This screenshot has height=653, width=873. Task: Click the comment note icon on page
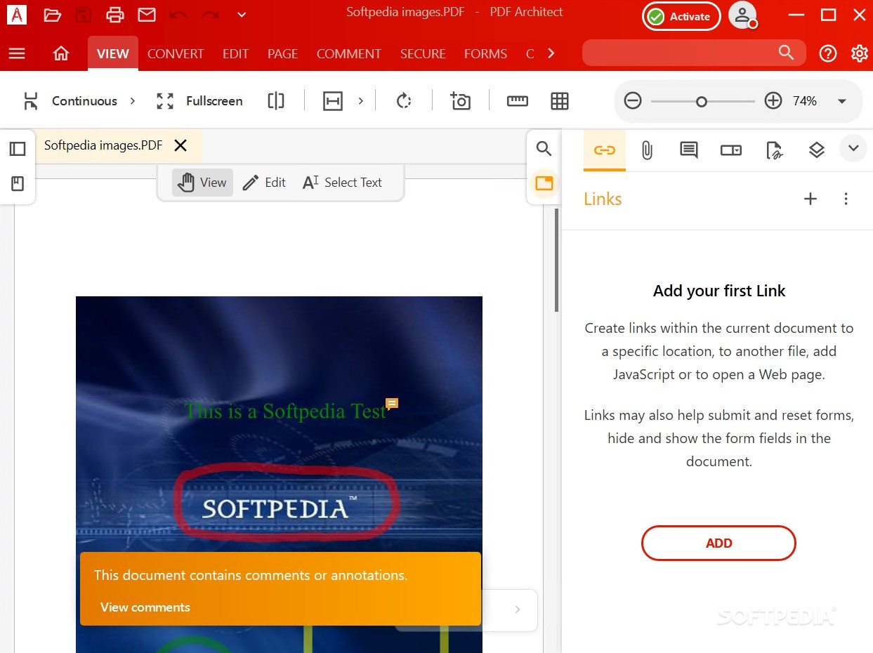coord(393,403)
